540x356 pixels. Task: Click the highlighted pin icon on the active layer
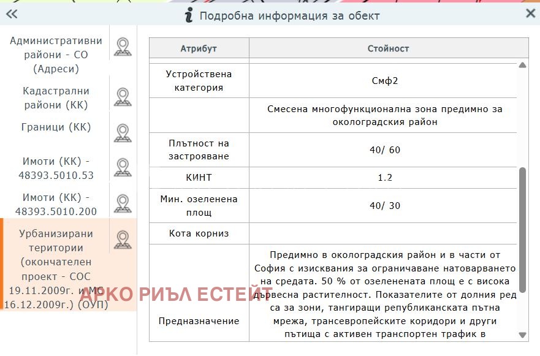point(122,240)
